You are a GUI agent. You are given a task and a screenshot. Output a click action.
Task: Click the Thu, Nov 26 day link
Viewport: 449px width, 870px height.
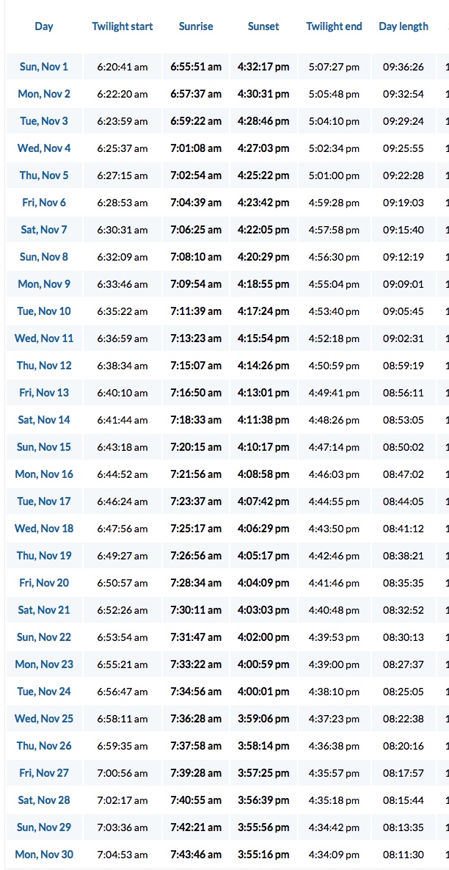point(44,746)
